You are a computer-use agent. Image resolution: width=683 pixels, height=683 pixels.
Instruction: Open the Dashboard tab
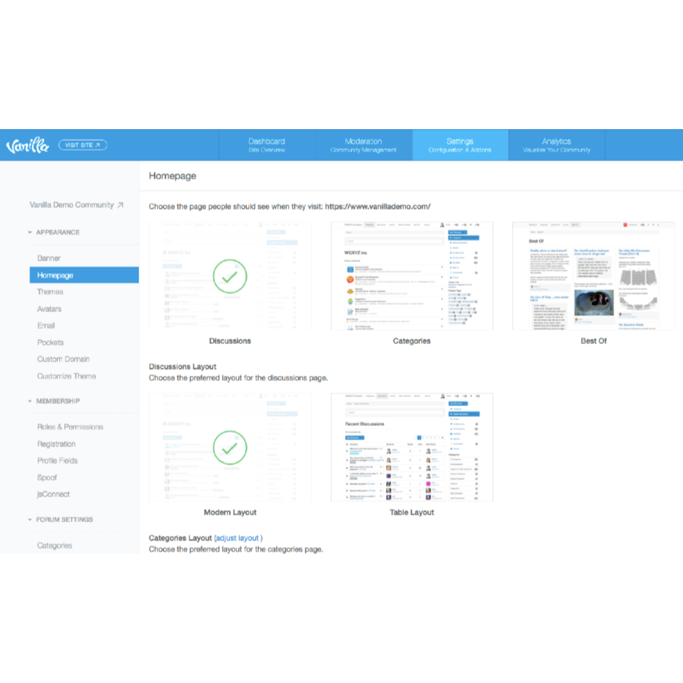[x=267, y=145]
